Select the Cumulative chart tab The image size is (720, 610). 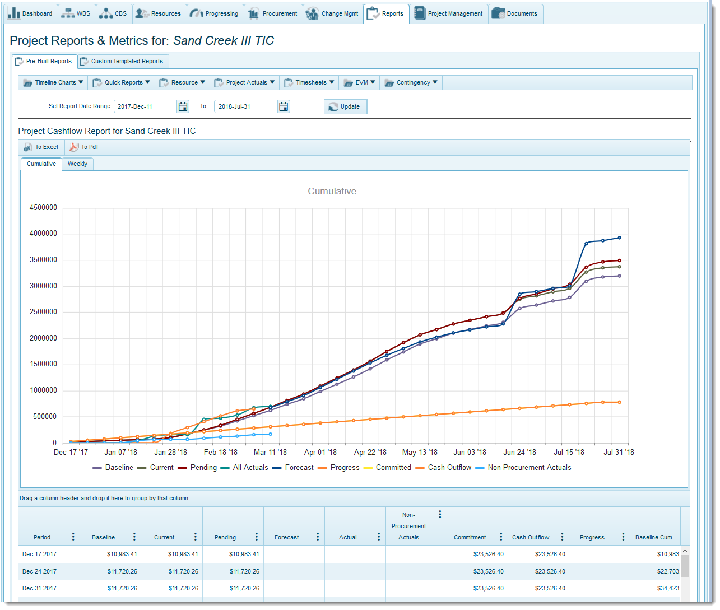click(41, 164)
